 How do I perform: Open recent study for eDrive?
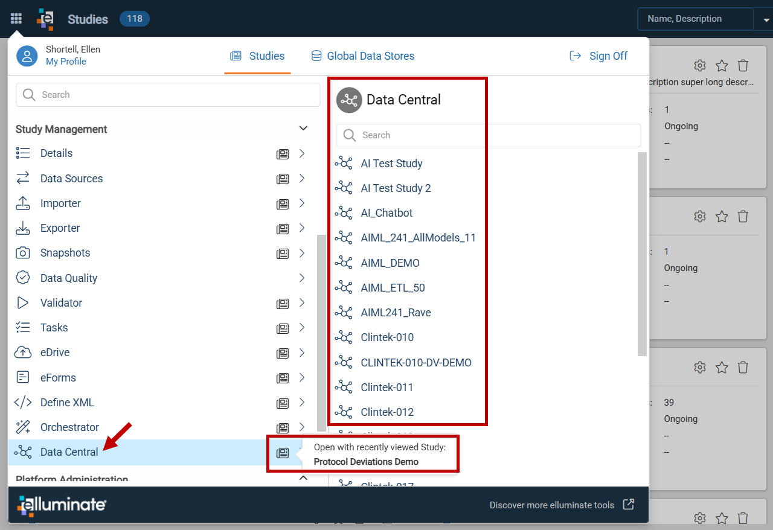pos(283,353)
